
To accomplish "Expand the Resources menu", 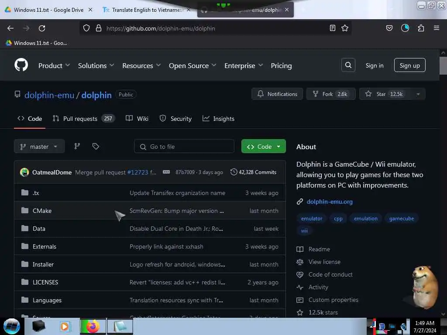I will [x=141, y=65].
